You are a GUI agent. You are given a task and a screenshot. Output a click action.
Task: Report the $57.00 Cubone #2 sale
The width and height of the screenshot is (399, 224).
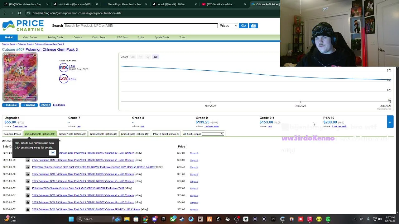point(194,153)
